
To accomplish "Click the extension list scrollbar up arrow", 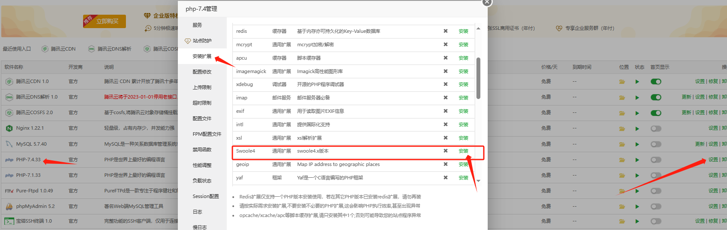I will (478, 29).
